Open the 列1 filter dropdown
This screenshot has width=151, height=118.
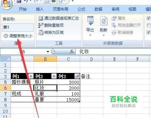31,76
